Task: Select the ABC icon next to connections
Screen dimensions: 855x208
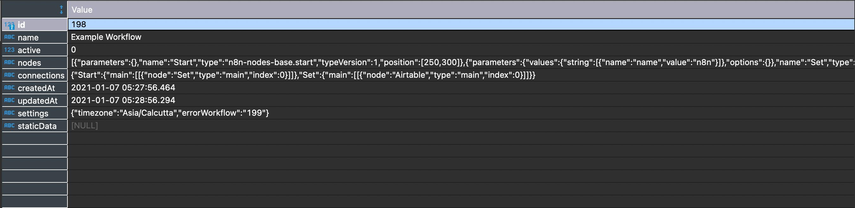Action: click(9, 75)
